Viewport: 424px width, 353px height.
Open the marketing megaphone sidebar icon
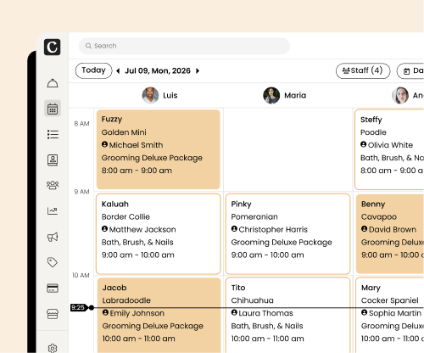(x=53, y=237)
